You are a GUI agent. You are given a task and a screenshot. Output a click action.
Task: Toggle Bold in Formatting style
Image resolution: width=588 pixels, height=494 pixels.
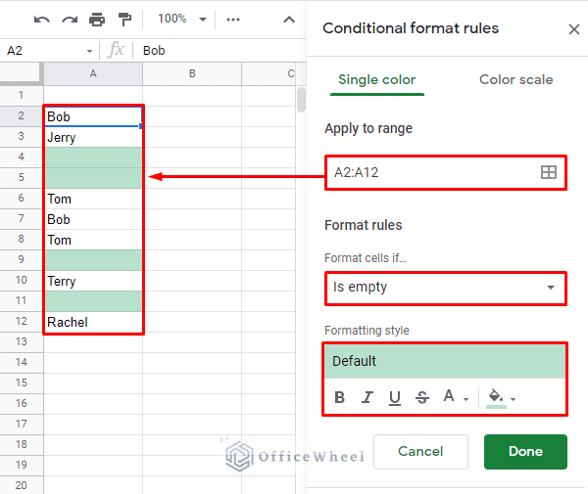click(340, 397)
